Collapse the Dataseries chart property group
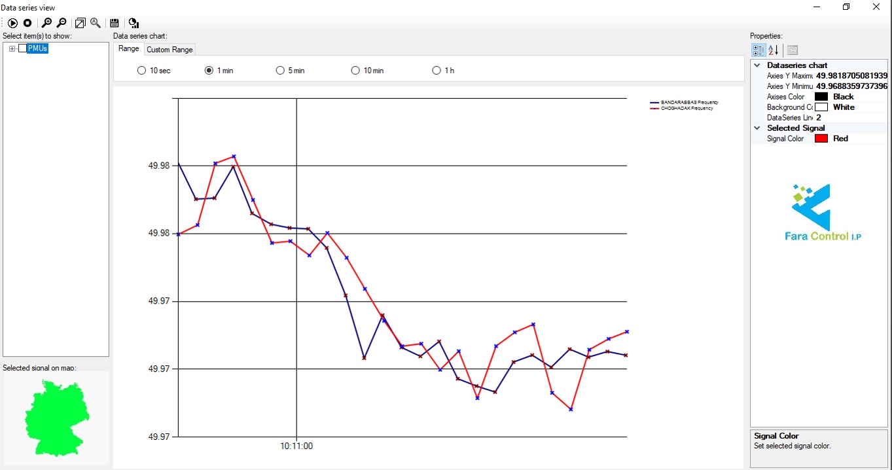The width and height of the screenshot is (892, 470). [758, 65]
